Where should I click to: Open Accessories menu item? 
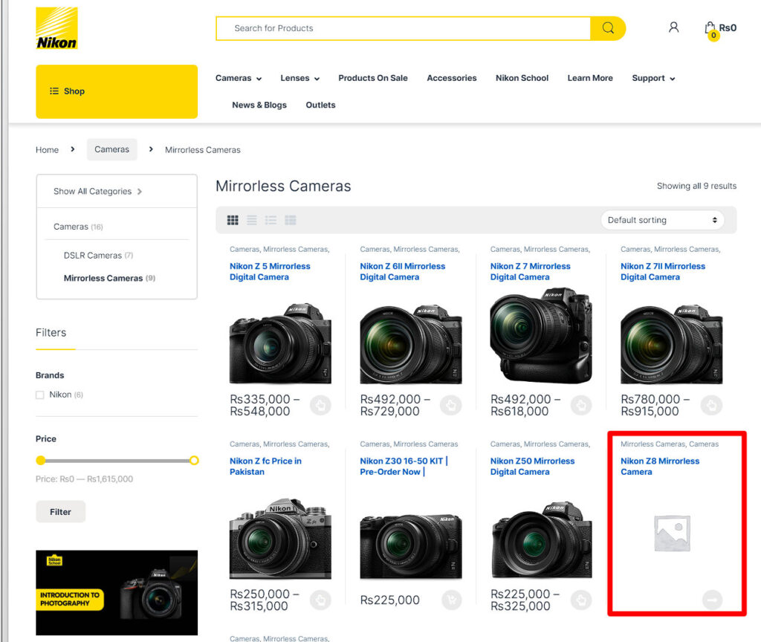pos(451,78)
